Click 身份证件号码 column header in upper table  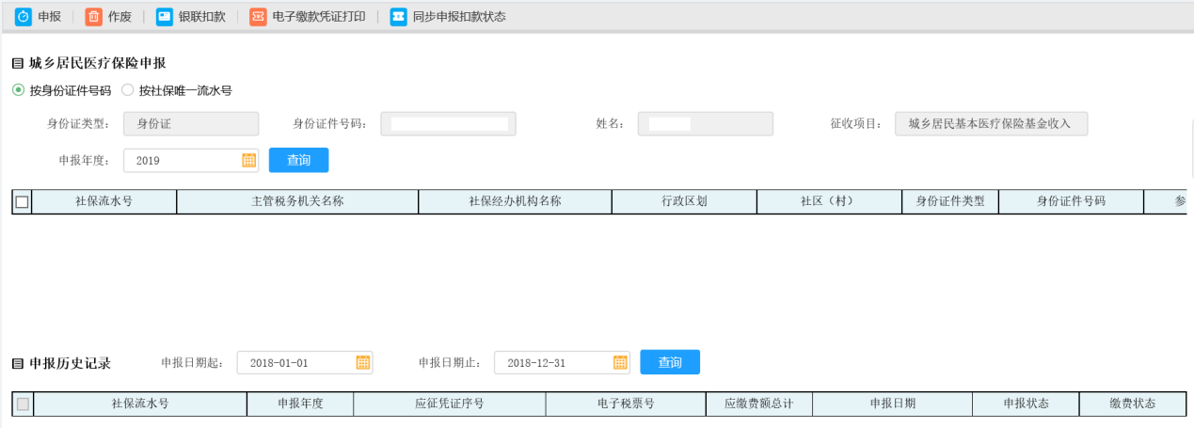pyautogui.click(x=1071, y=201)
